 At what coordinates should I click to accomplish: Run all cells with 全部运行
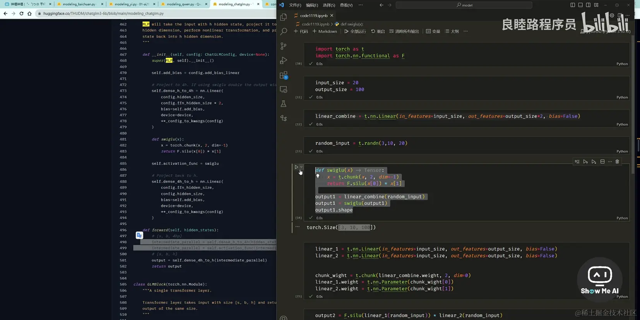355,31
